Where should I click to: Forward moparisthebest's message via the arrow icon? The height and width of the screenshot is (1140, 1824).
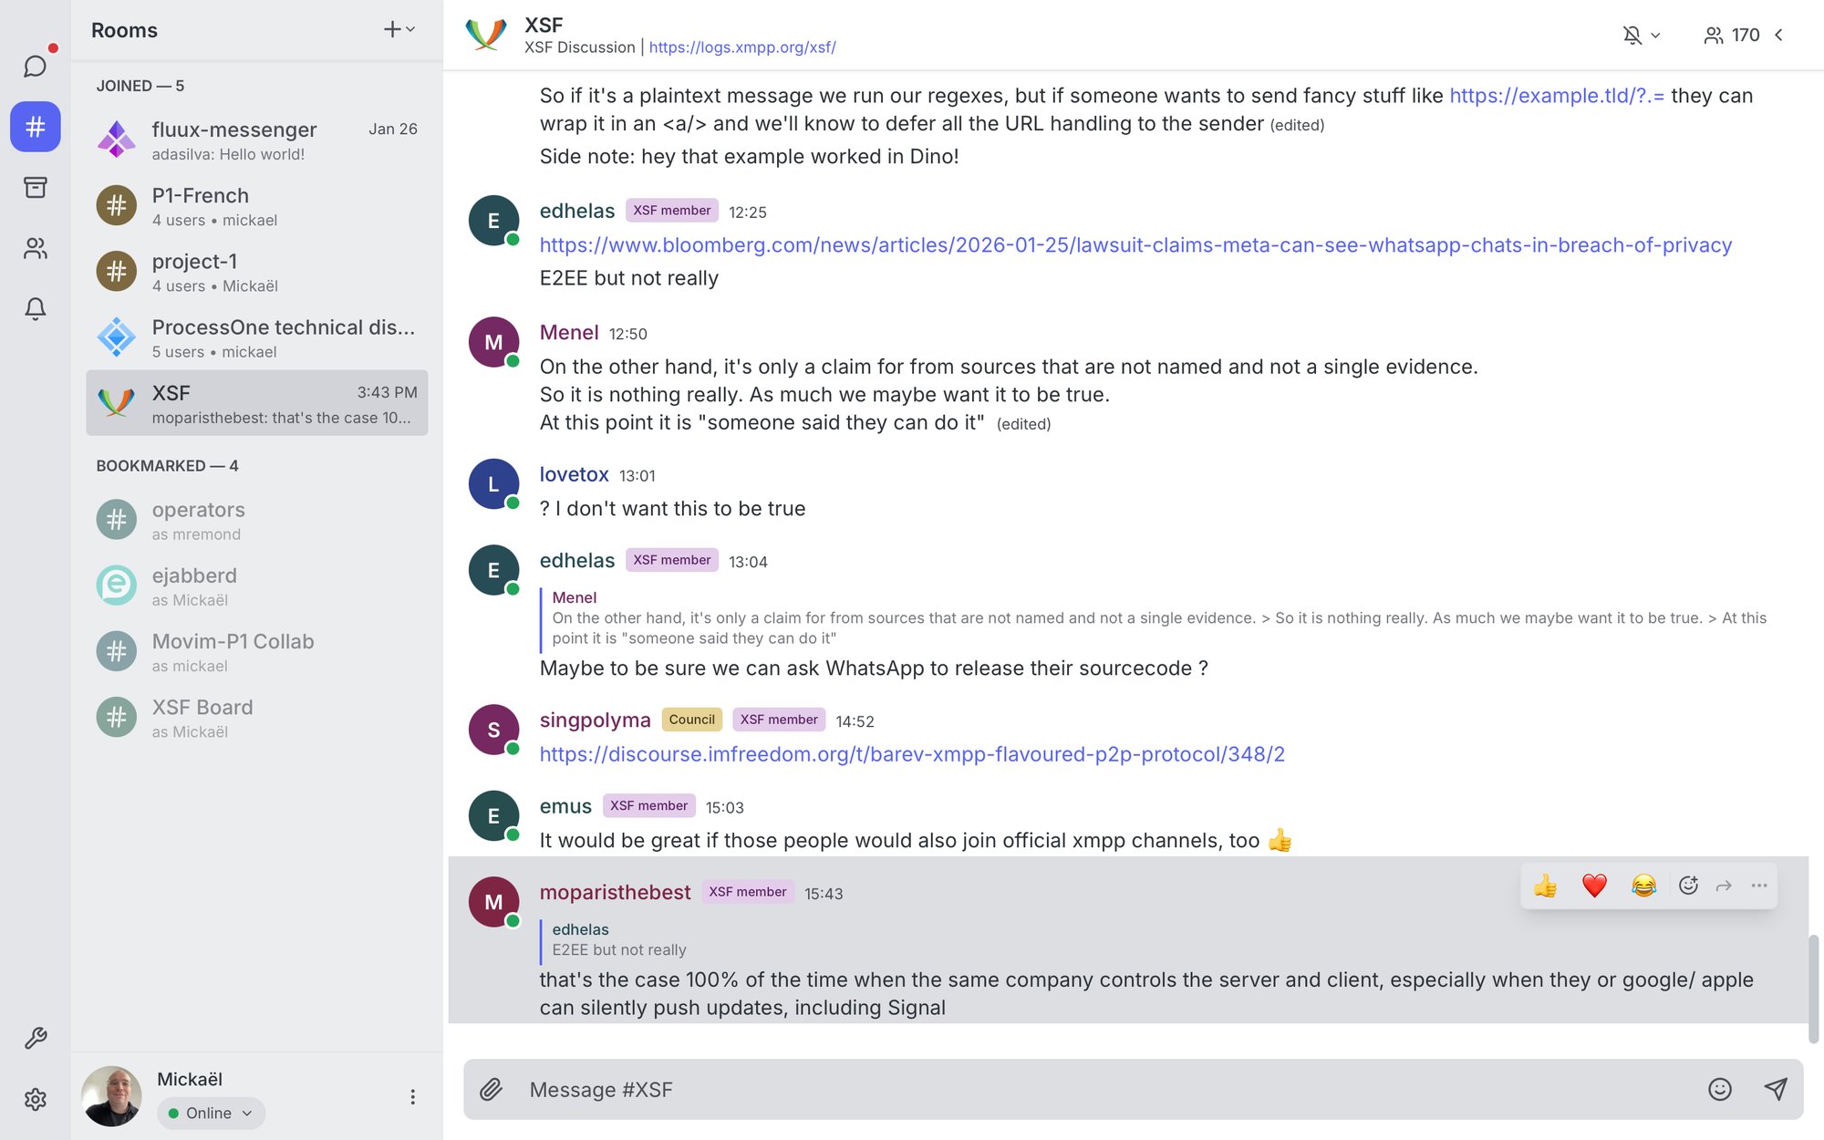coord(1724,885)
